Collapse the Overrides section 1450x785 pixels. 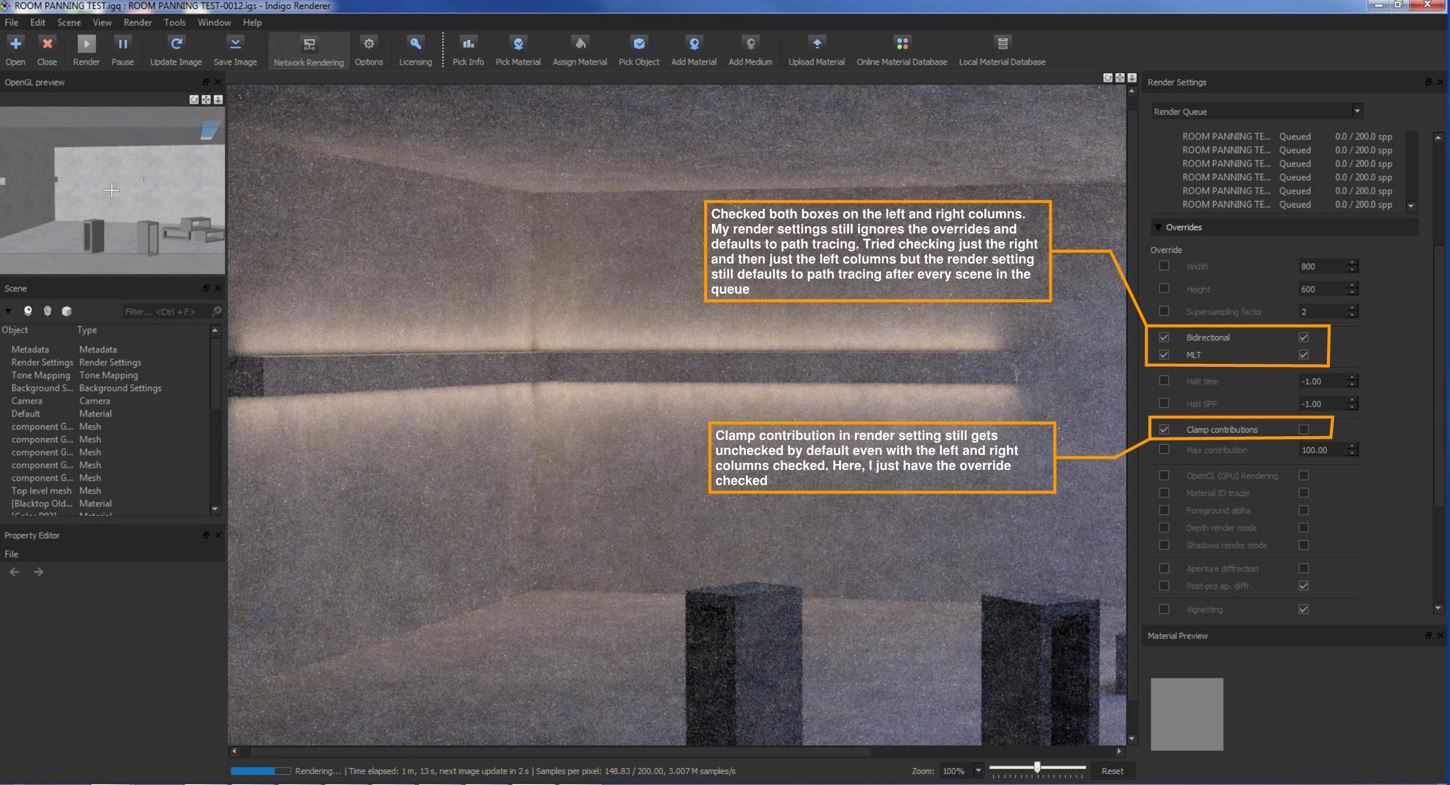(x=1158, y=227)
